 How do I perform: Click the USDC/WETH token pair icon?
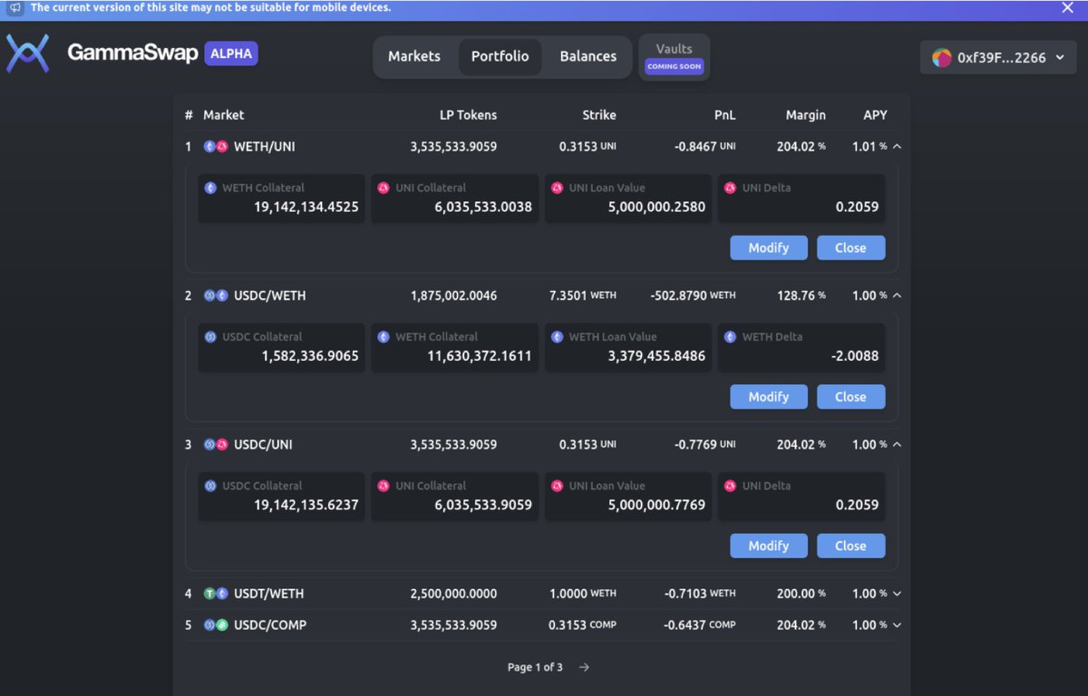click(216, 295)
